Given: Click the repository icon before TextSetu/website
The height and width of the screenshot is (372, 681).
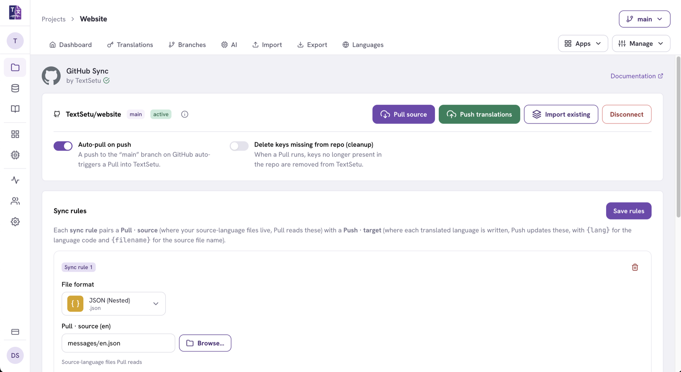Looking at the screenshot, I should [x=57, y=114].
